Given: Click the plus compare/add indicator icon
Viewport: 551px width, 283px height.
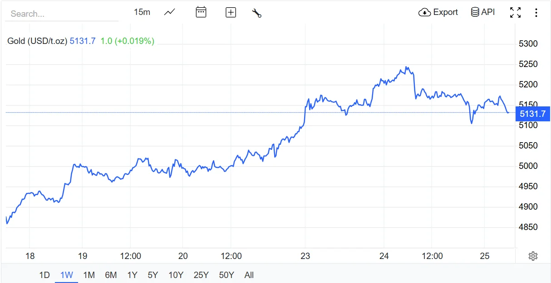Looking at the screenshot, I should tap(231, 12).
